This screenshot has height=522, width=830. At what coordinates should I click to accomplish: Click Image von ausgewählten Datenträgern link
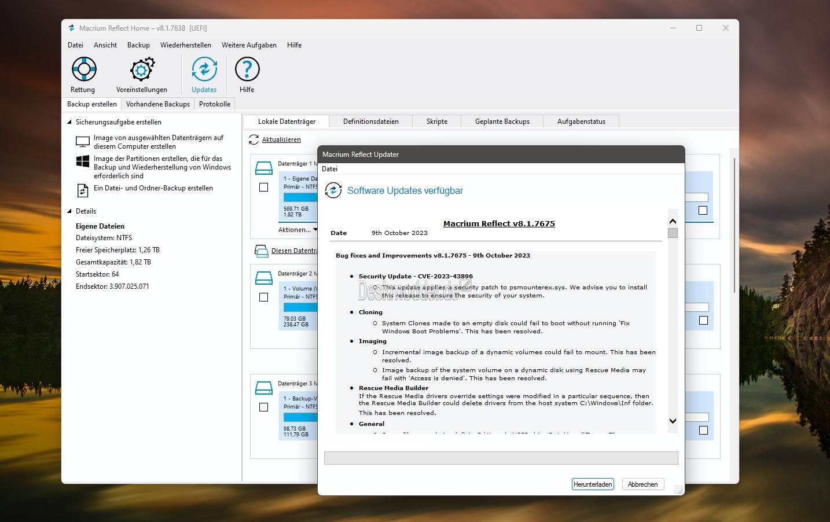point(158,142)
